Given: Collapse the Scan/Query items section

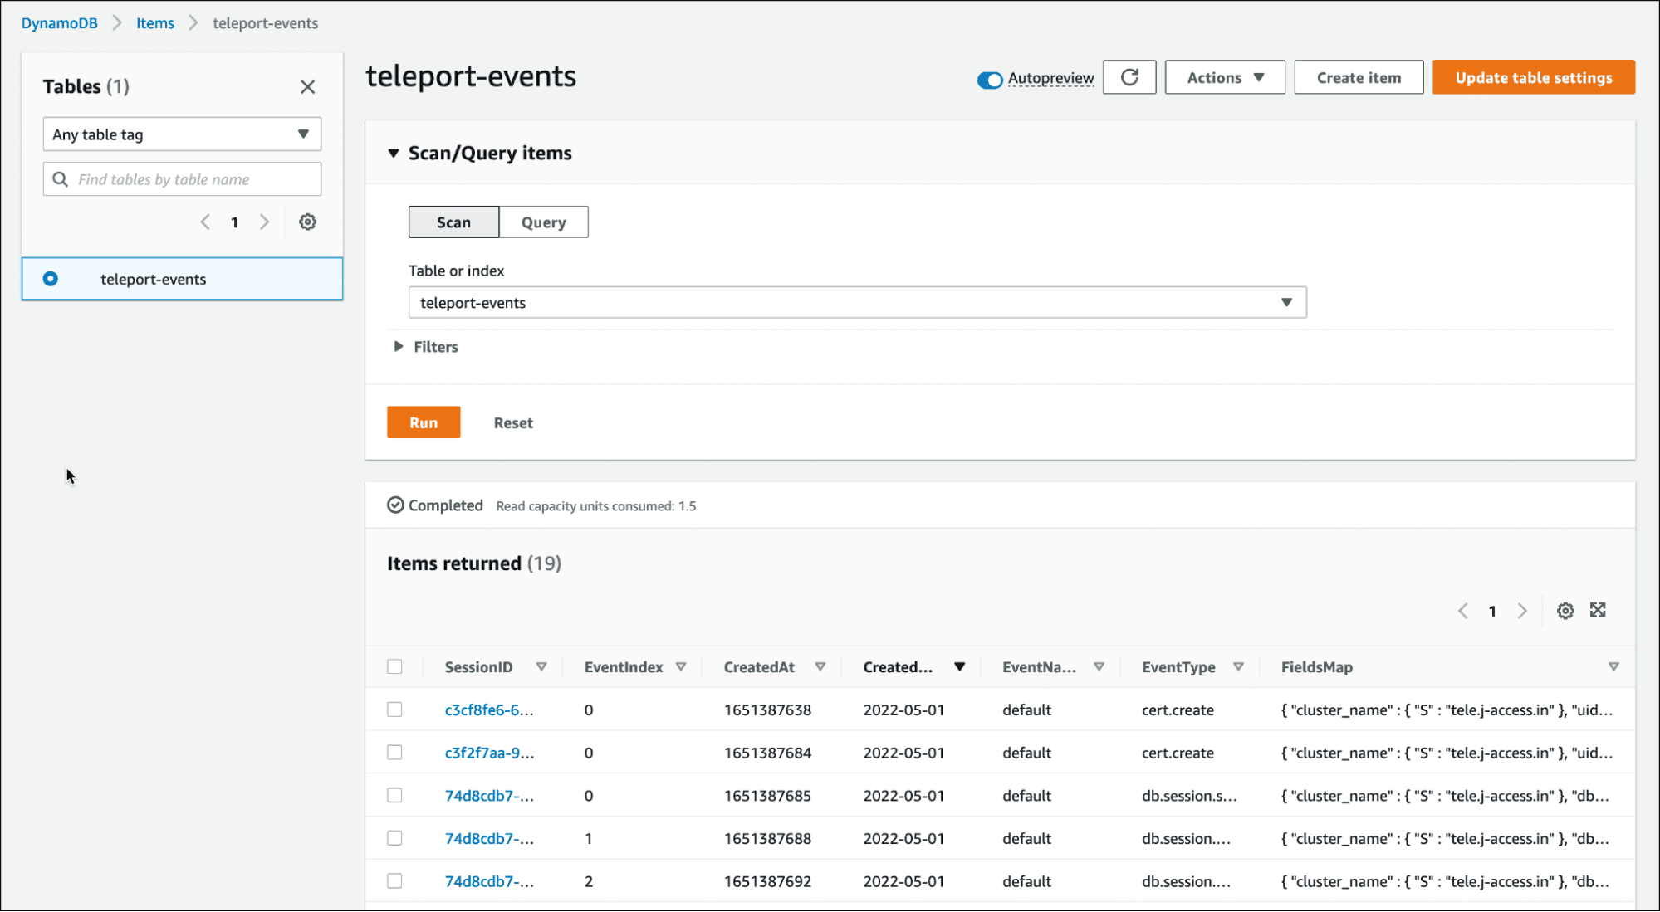Looking at the screenshot, I should point(394,153).
